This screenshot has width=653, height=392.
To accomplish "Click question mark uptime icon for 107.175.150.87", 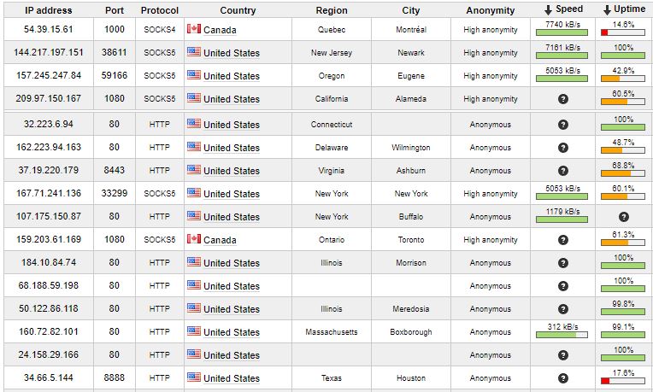I will click(x=623, y=217).
